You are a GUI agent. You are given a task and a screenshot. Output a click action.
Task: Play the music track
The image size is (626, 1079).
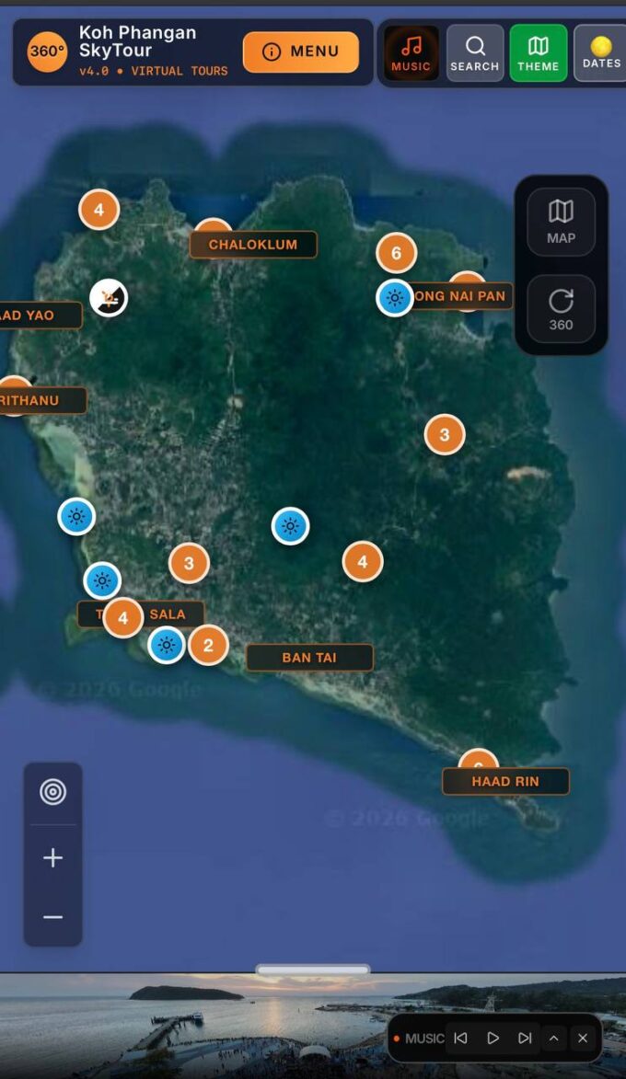pyautogui.click(x=493, y=1038)
